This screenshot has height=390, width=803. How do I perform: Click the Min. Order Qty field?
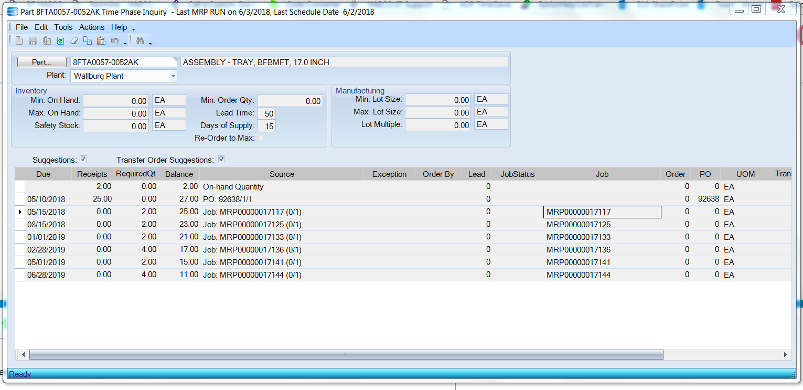(290, 101)
